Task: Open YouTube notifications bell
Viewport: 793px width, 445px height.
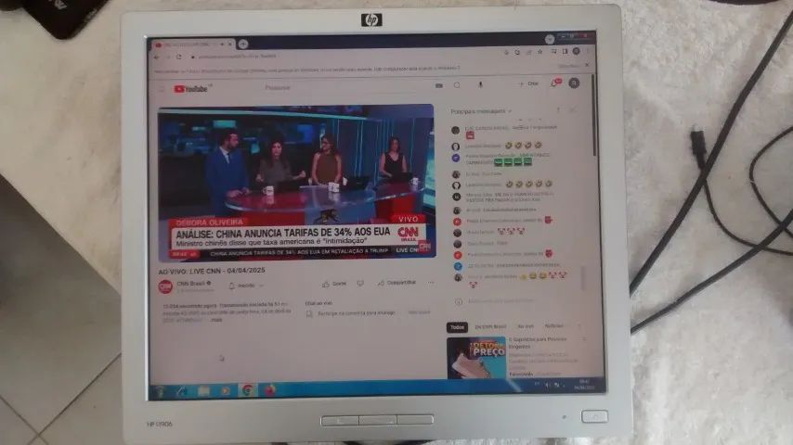Action: tap(554, 83)
